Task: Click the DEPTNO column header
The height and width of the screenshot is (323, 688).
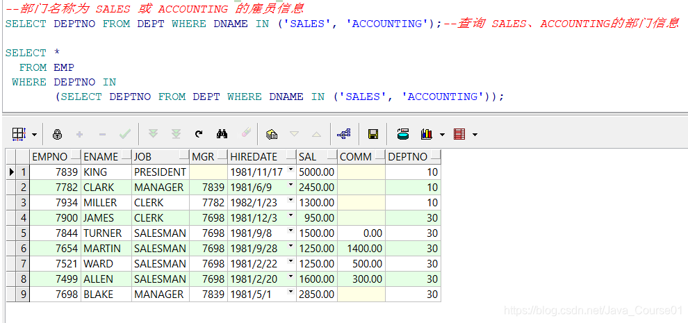Action: [413, 157]
